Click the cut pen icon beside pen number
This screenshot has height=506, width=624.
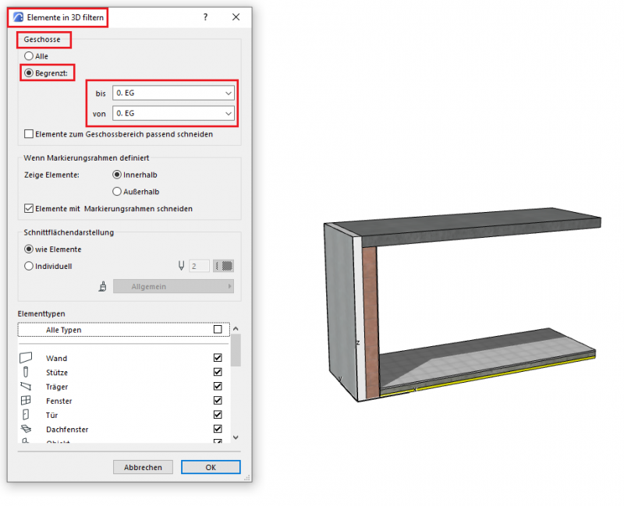(x=182, y=266)
